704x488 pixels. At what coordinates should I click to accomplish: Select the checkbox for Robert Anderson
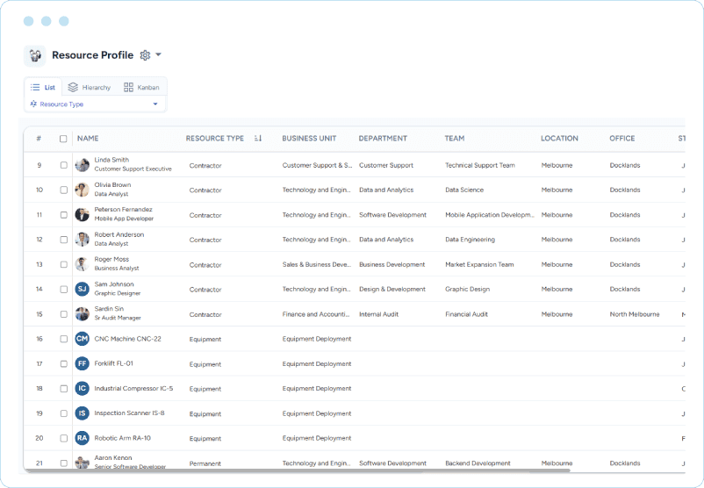click(x=64, y=240)
